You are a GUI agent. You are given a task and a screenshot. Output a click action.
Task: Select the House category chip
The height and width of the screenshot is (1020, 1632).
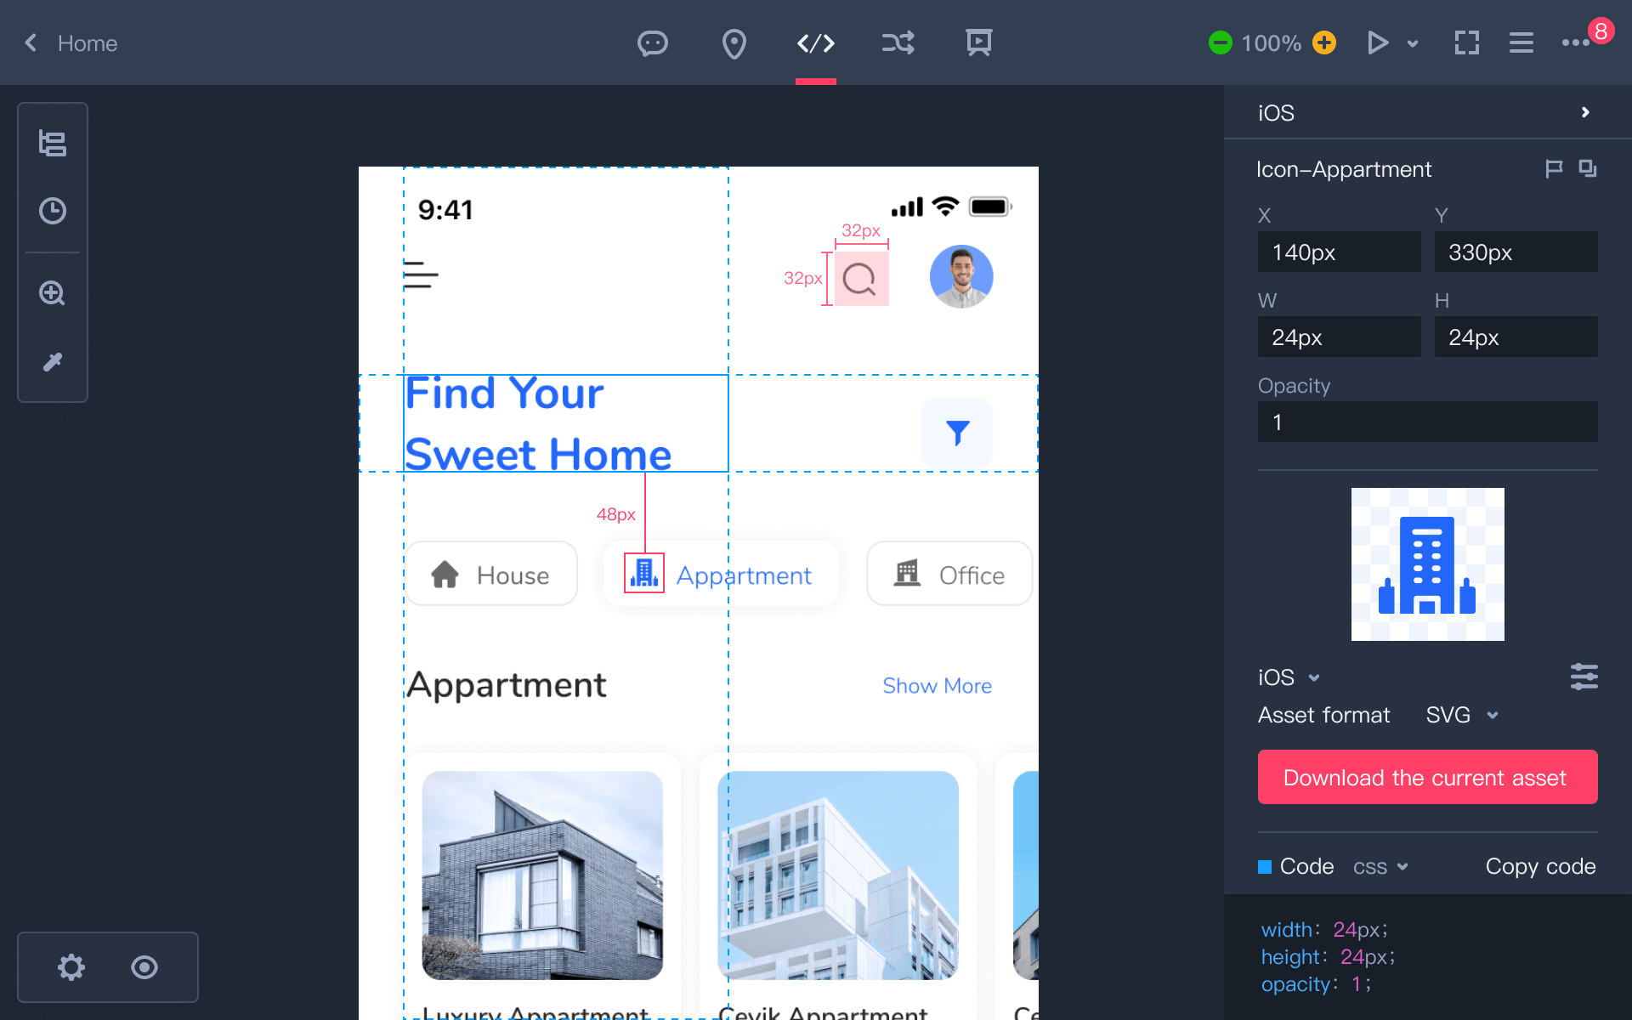click(491, 574)
